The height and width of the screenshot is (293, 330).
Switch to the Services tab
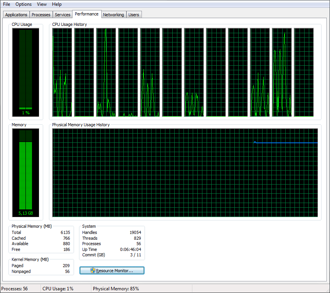[62, 15]
